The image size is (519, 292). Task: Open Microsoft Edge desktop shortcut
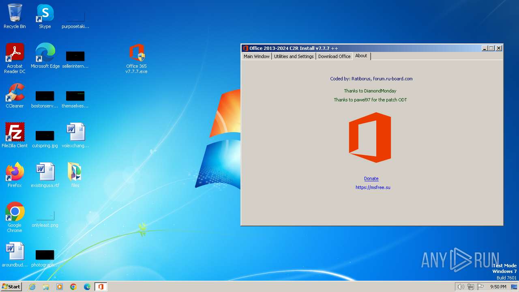45,56
